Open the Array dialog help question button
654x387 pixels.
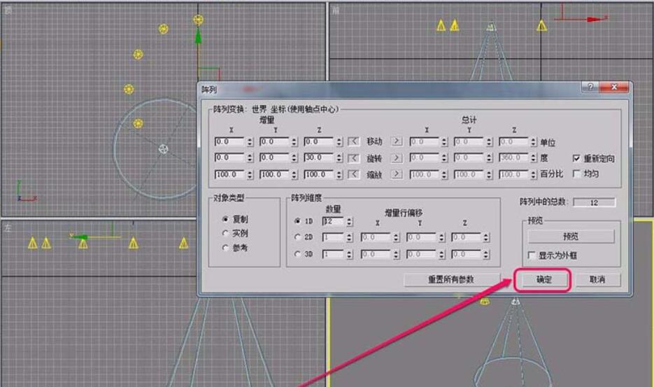pos(590,87)
